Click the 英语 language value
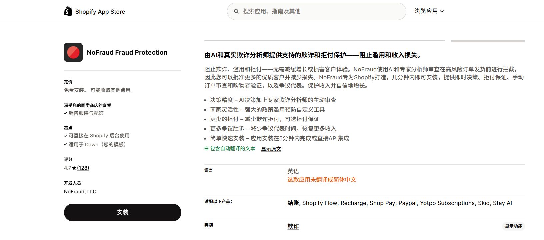The width and height of the screenshot is (544, 240). pyautogui.click(x=293, y=171)
